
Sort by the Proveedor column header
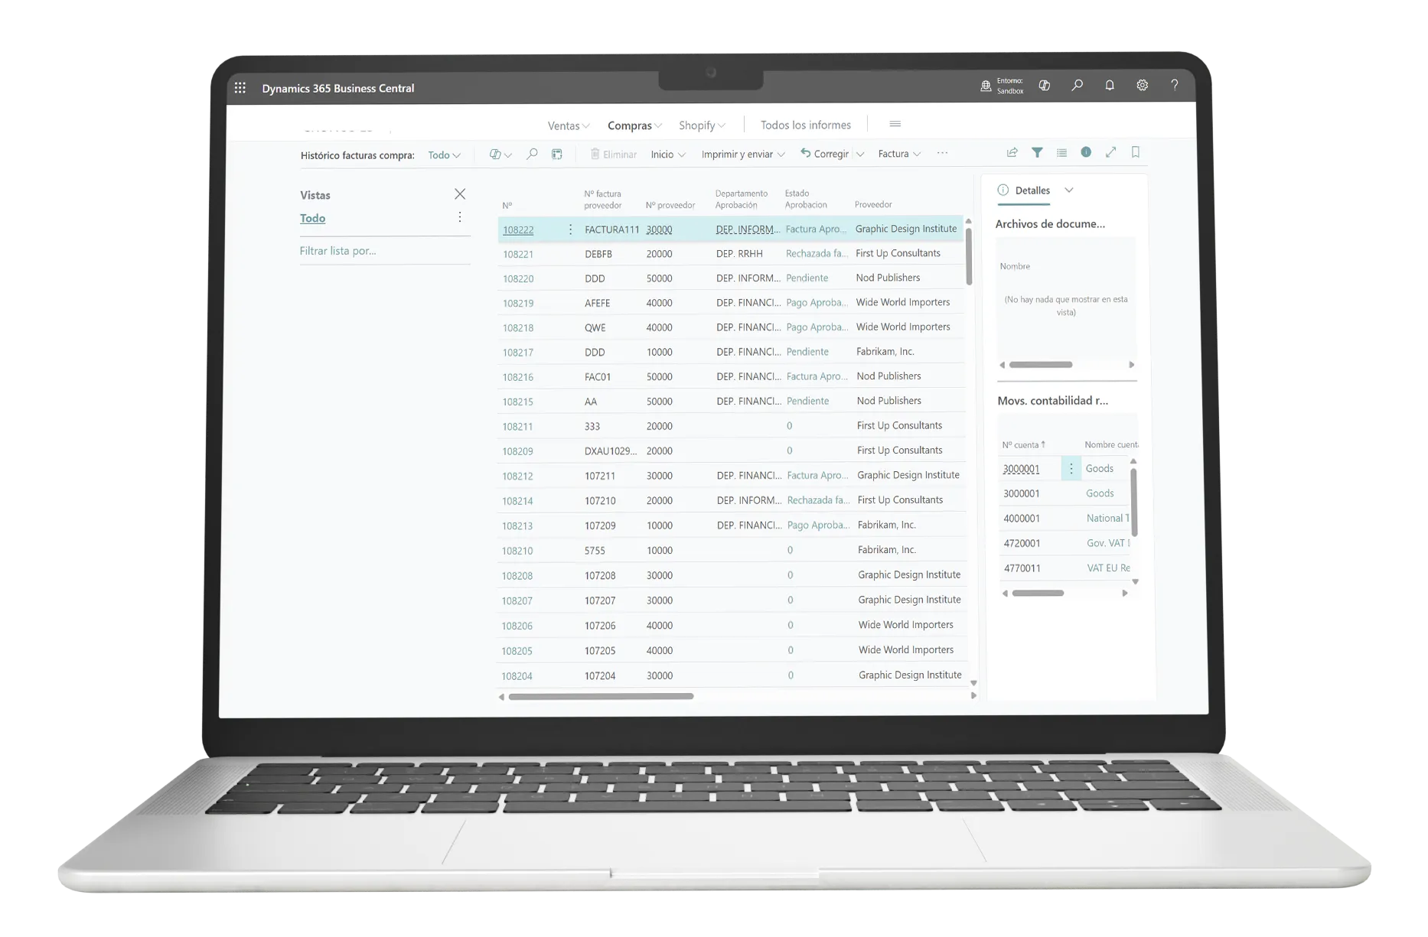tap(873, 204)
